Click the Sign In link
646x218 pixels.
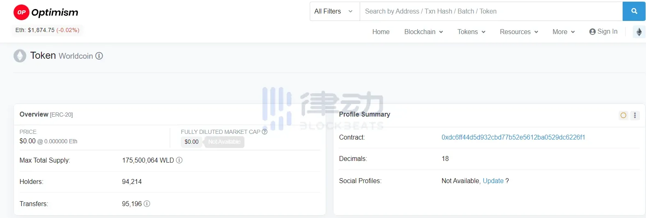tap(603, 32)
